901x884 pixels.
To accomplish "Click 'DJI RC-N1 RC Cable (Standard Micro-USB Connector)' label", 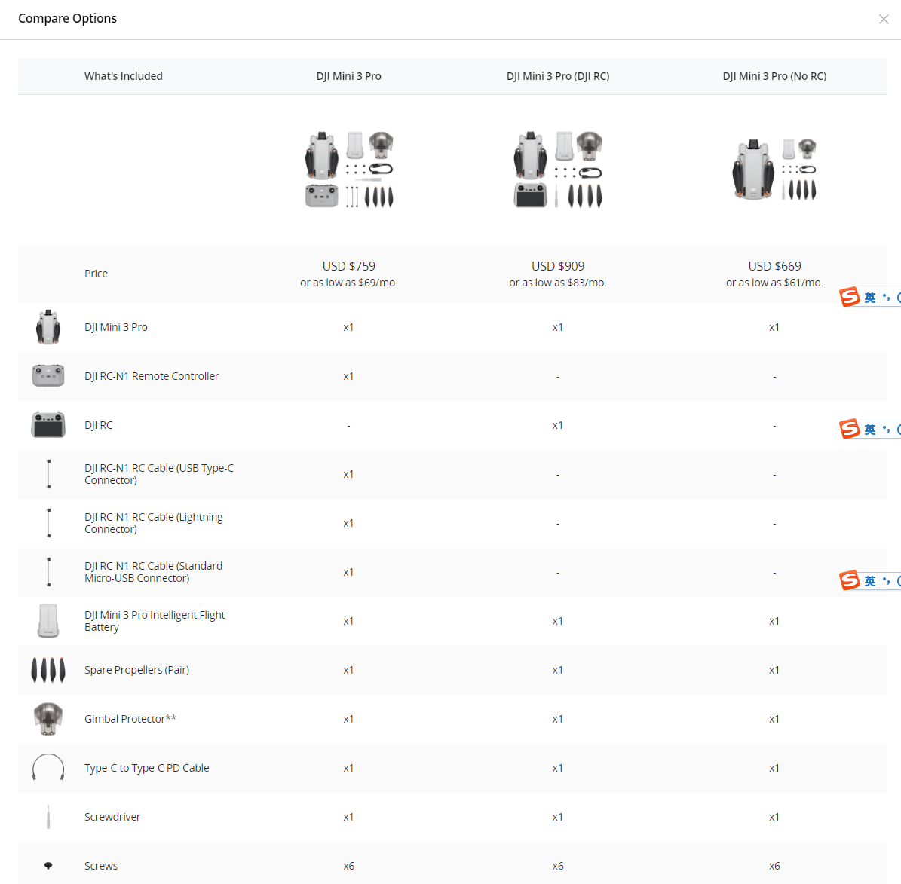I will (153, 572).
